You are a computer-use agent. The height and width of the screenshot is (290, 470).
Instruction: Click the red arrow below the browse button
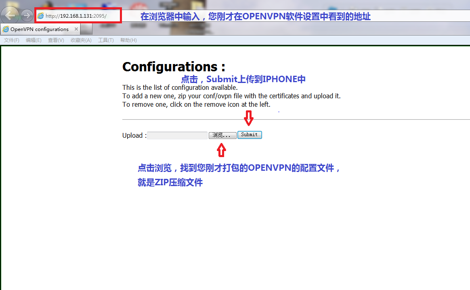point(221,150)
